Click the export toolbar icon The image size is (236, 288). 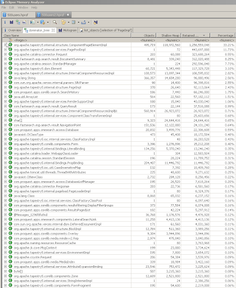coord(84,22)
